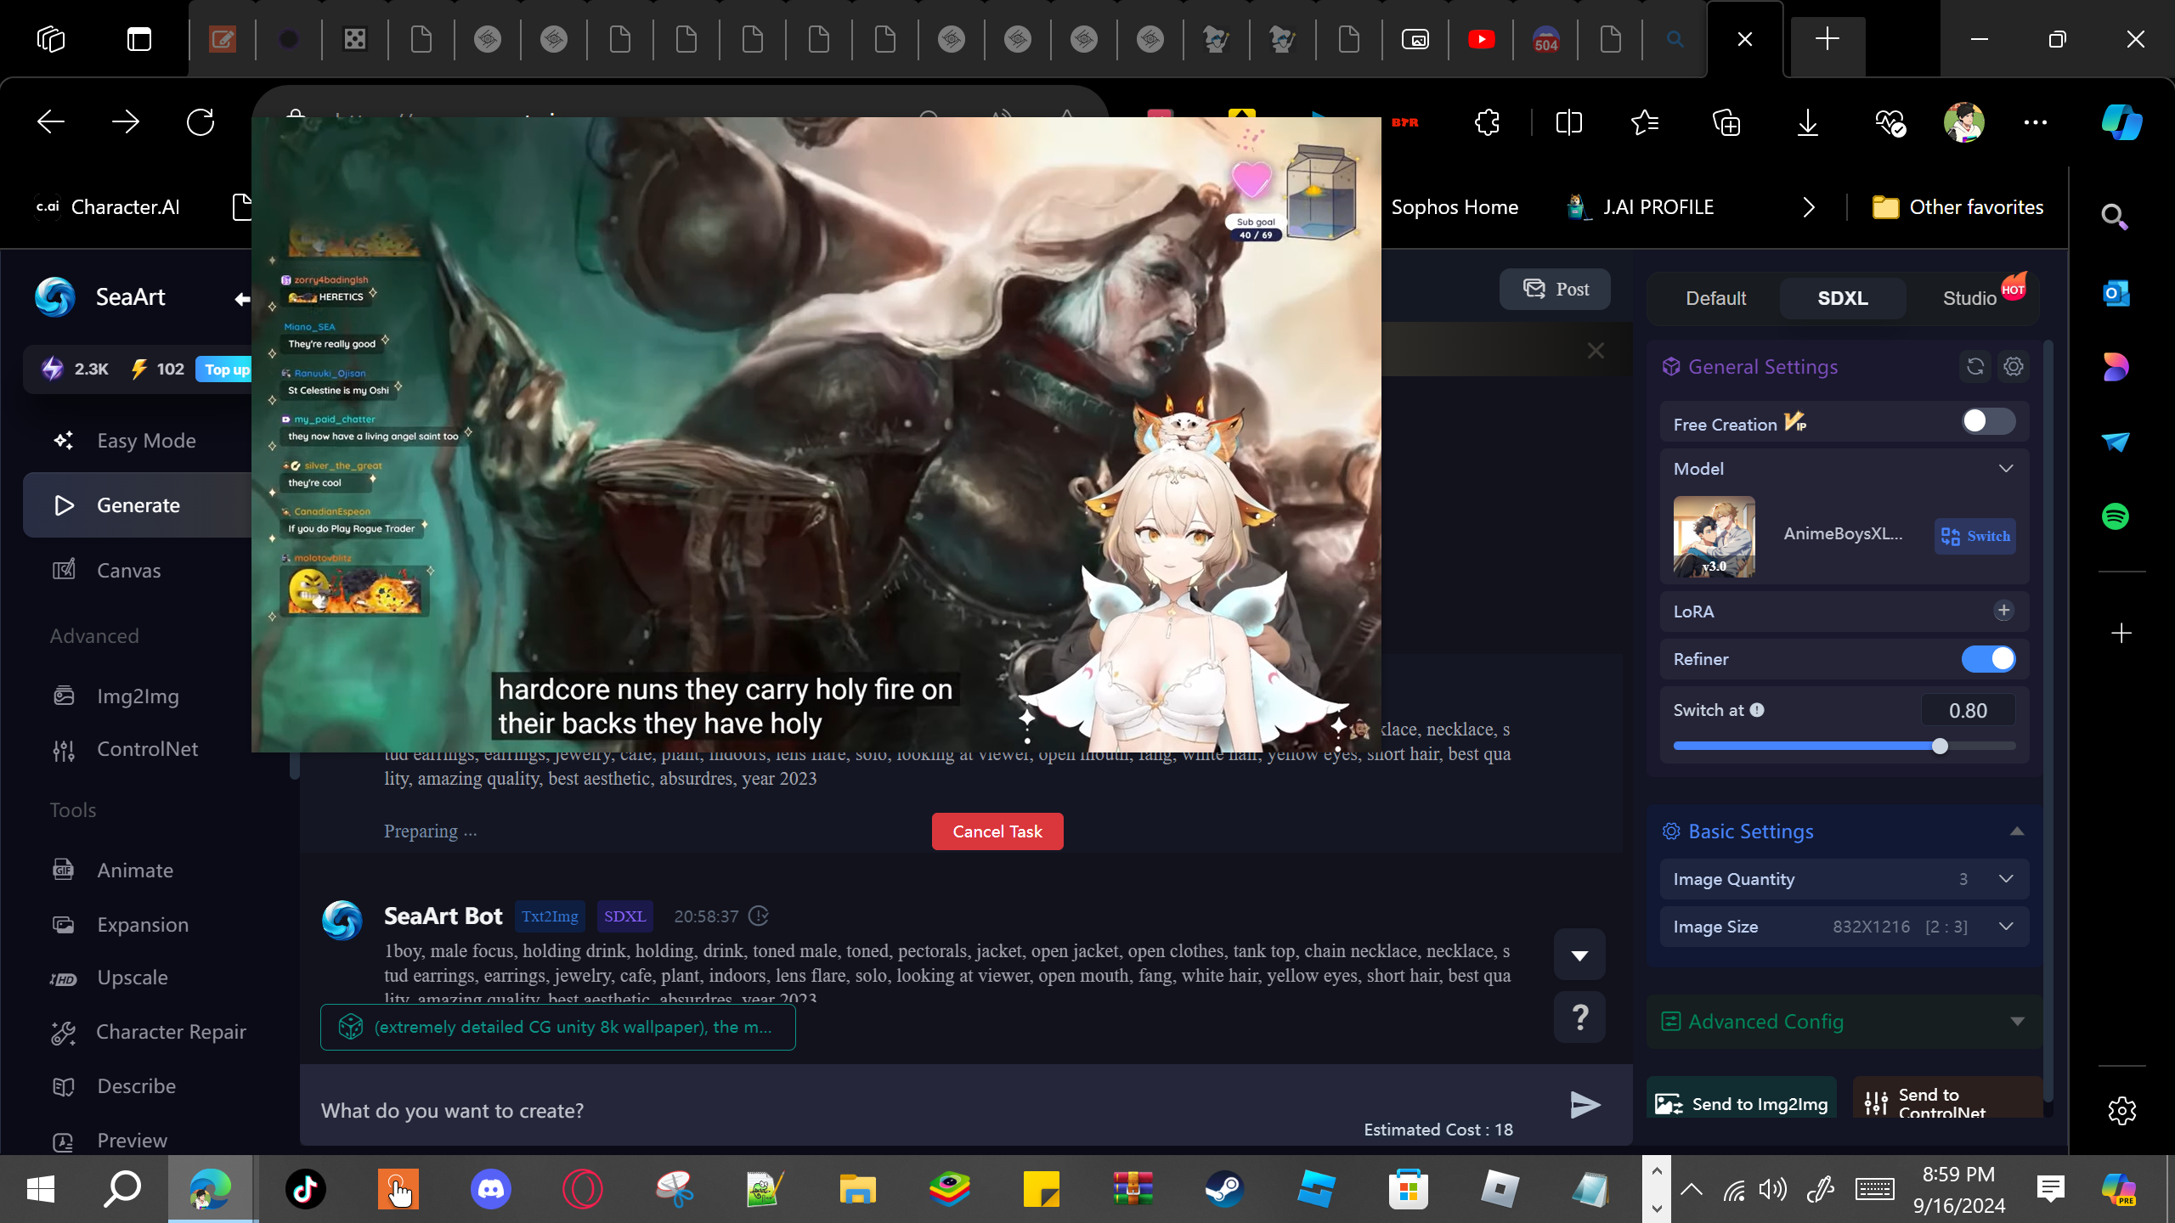Reset General Settings with refresh icon
2175x1223 pixels.
(1975, 367)
